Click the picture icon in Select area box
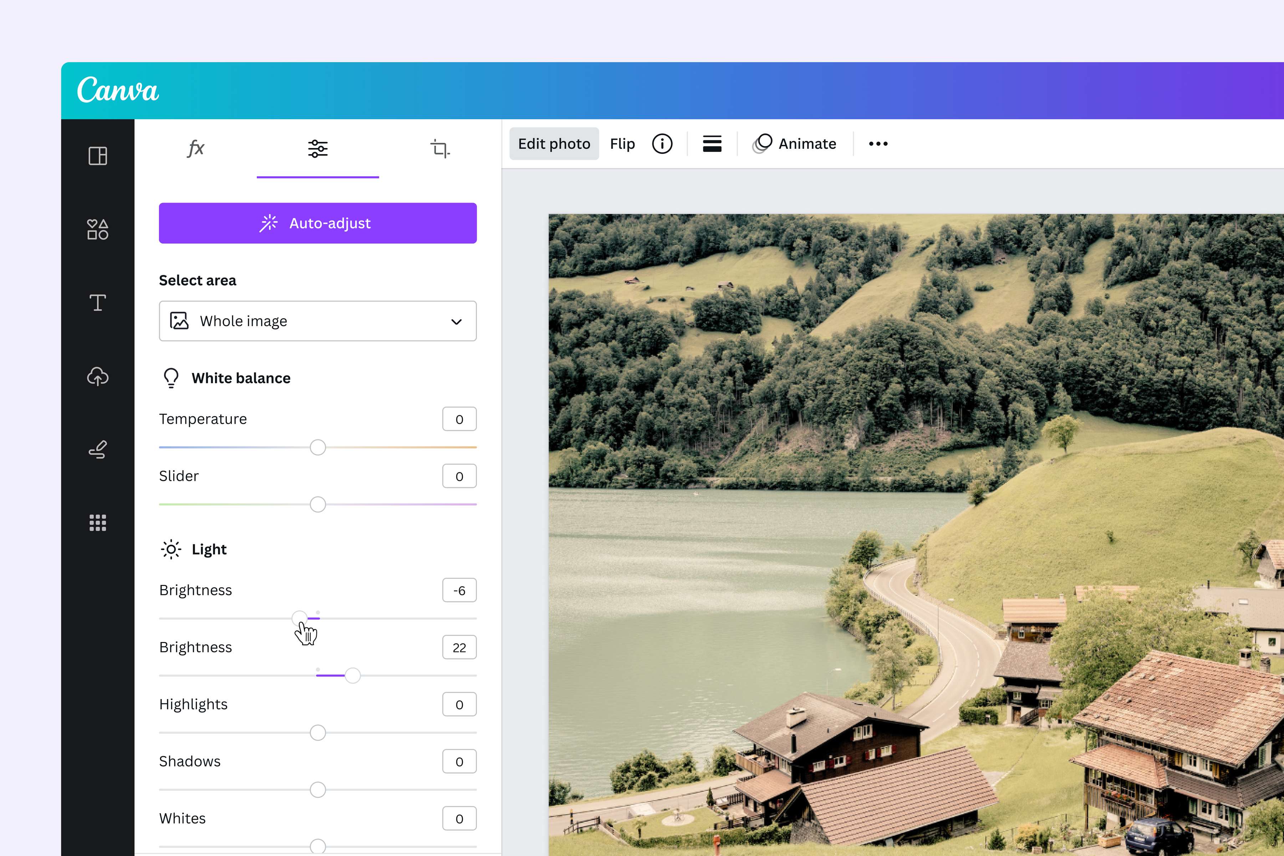1284x856 pixels. (179, 321)
